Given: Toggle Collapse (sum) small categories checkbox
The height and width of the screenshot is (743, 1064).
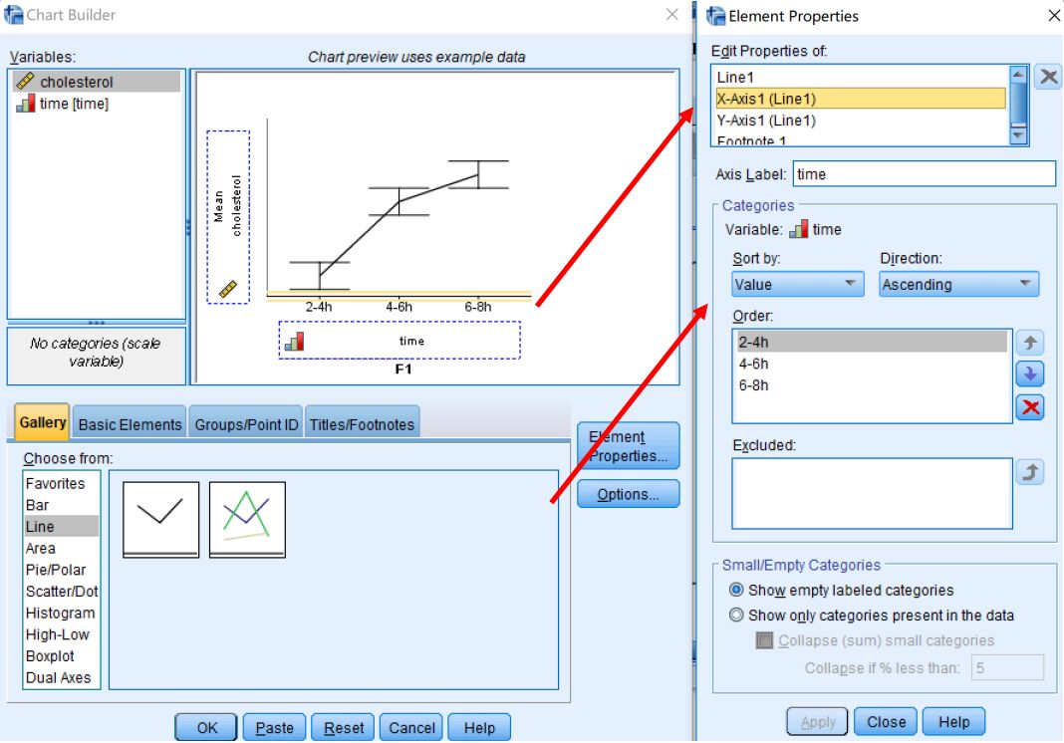Looking at the screenshot, I should coord(764,640).
